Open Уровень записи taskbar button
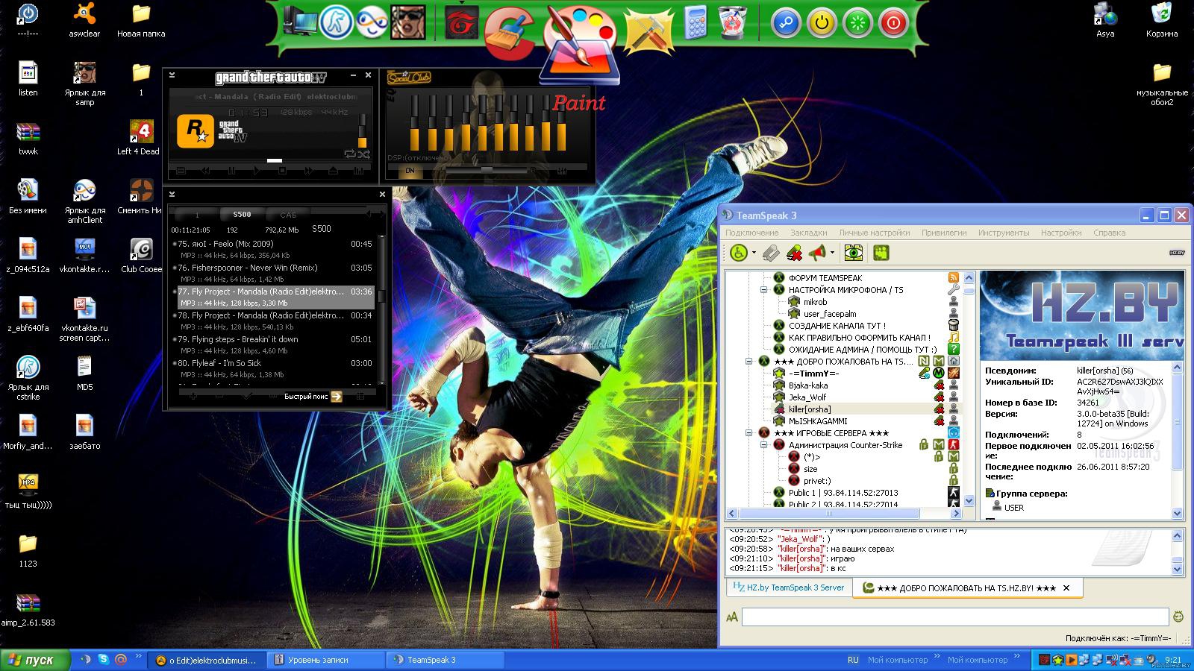Screen dimensions: 1194x671 click(326, 660)
